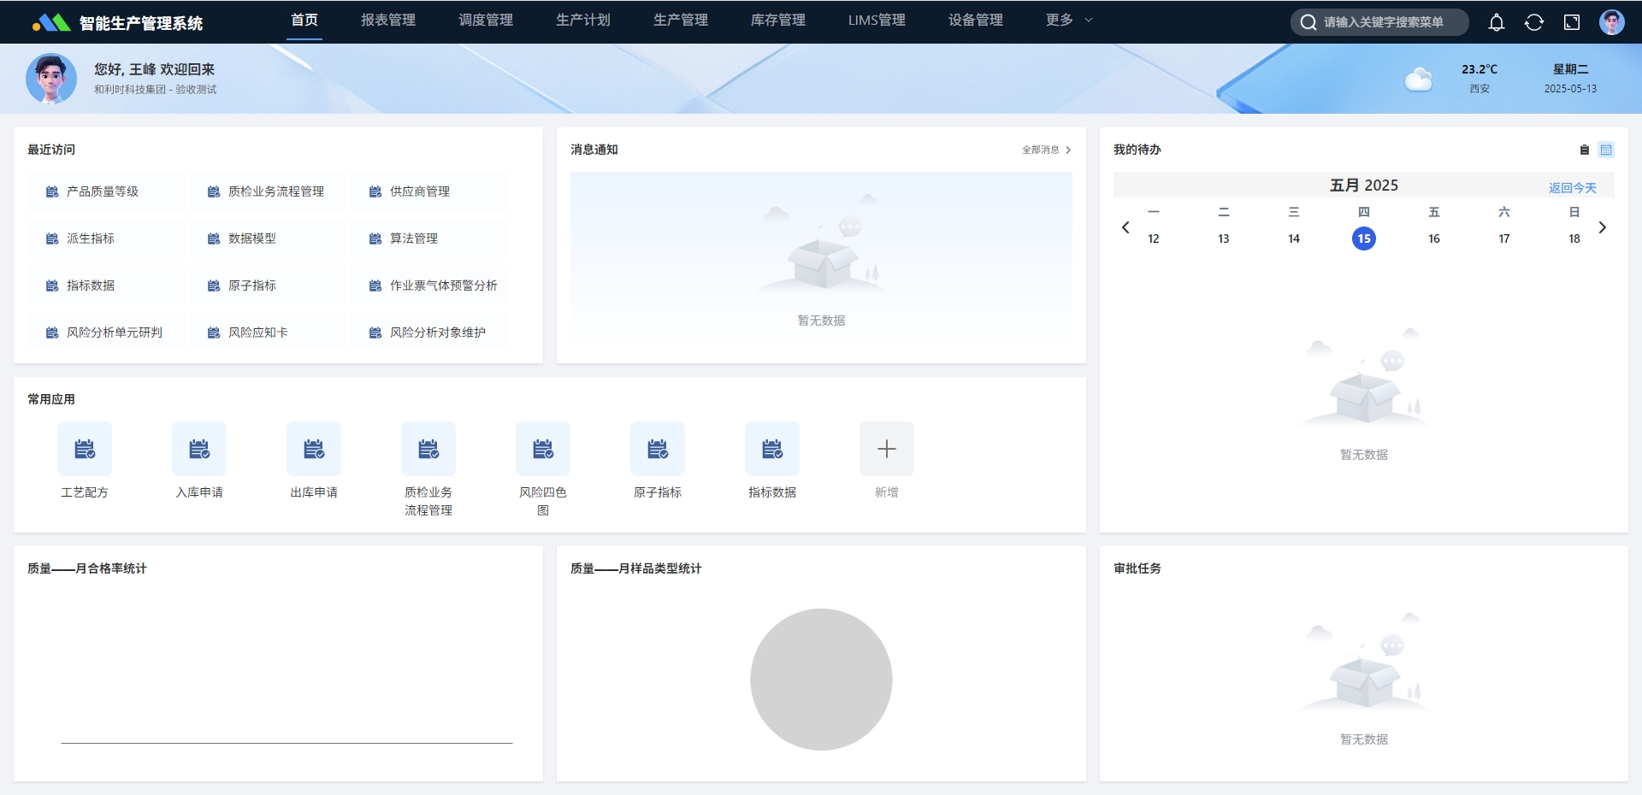Open the user avatar in the top-right corner

pos(1611,22)
